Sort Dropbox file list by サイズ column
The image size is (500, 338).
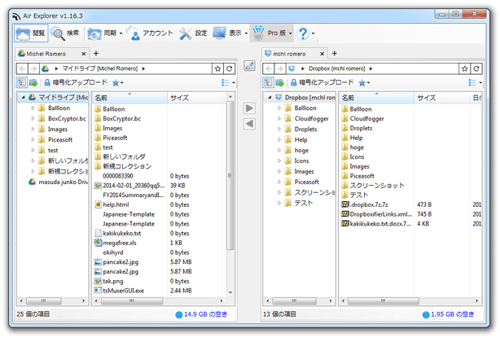(x=441, y=98)
